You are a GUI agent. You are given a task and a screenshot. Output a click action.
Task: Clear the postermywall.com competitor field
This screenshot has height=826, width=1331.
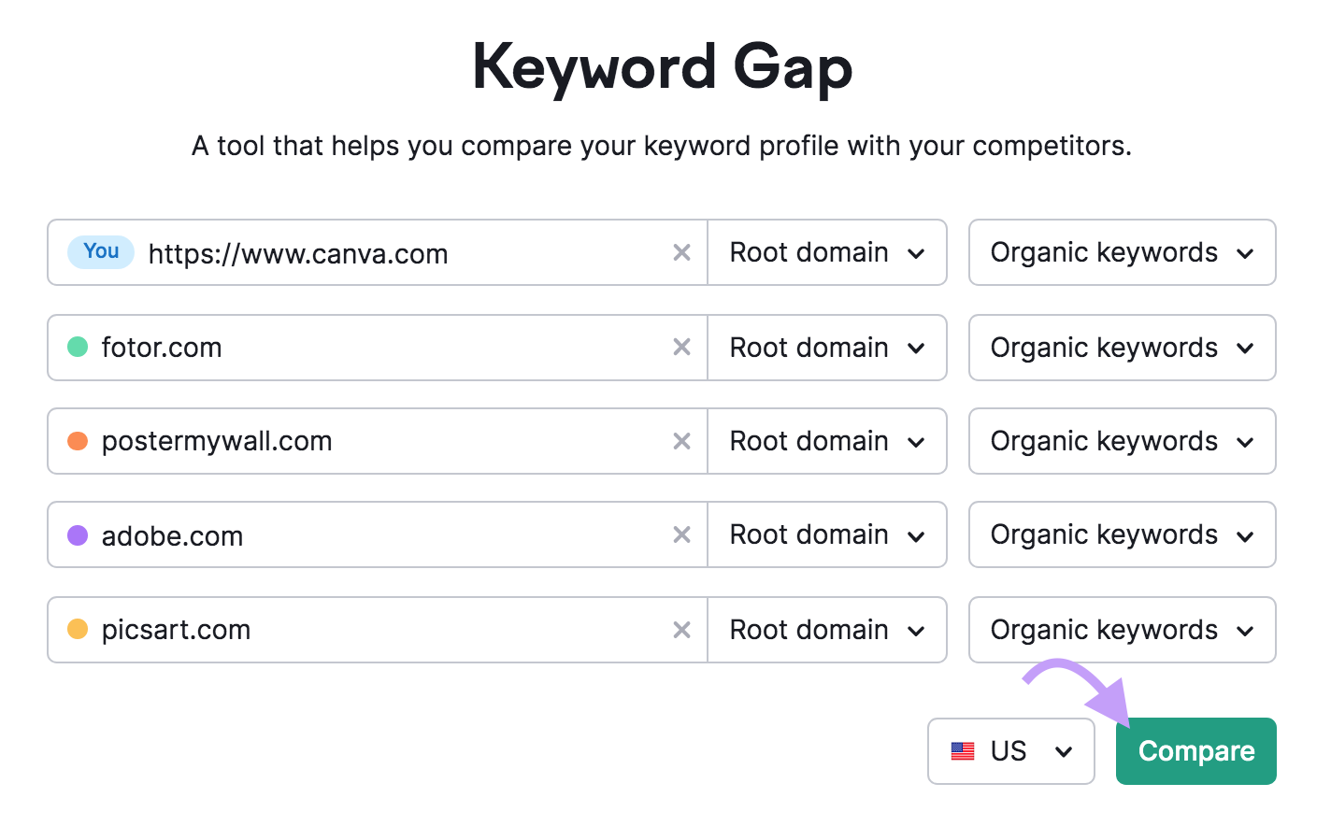681,441
